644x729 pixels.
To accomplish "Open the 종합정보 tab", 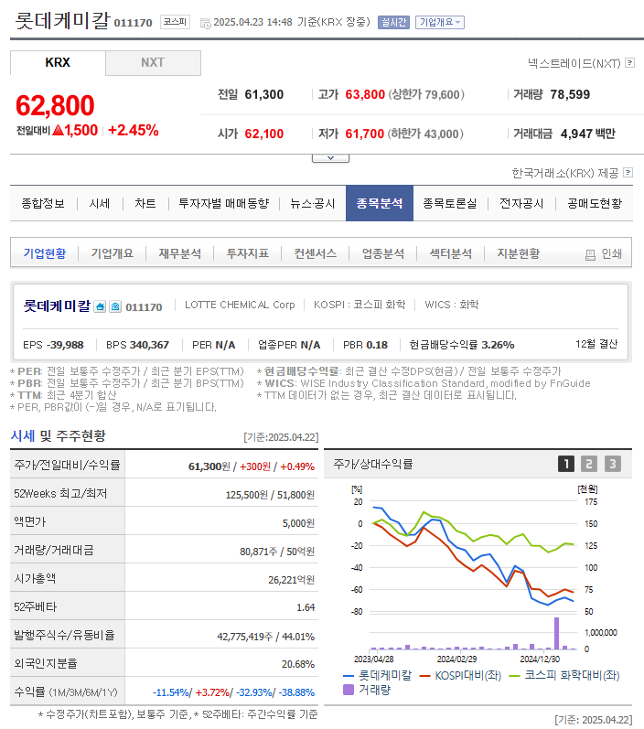I will (43, 203).
